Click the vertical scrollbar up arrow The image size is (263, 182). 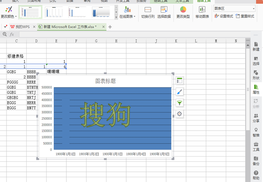pyautogui.click(x=248, y=45)
